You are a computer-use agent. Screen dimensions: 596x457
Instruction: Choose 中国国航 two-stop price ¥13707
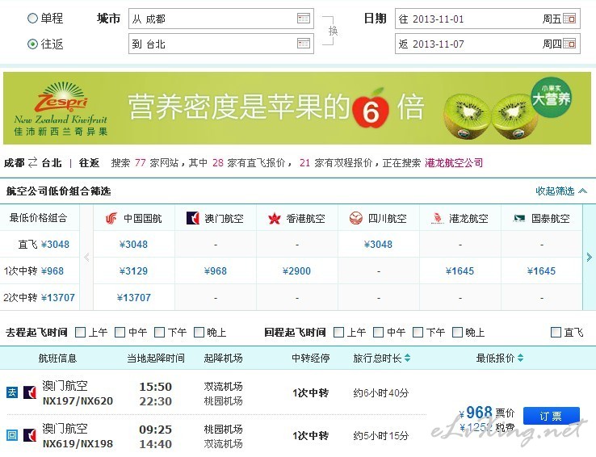pos(134,297)
